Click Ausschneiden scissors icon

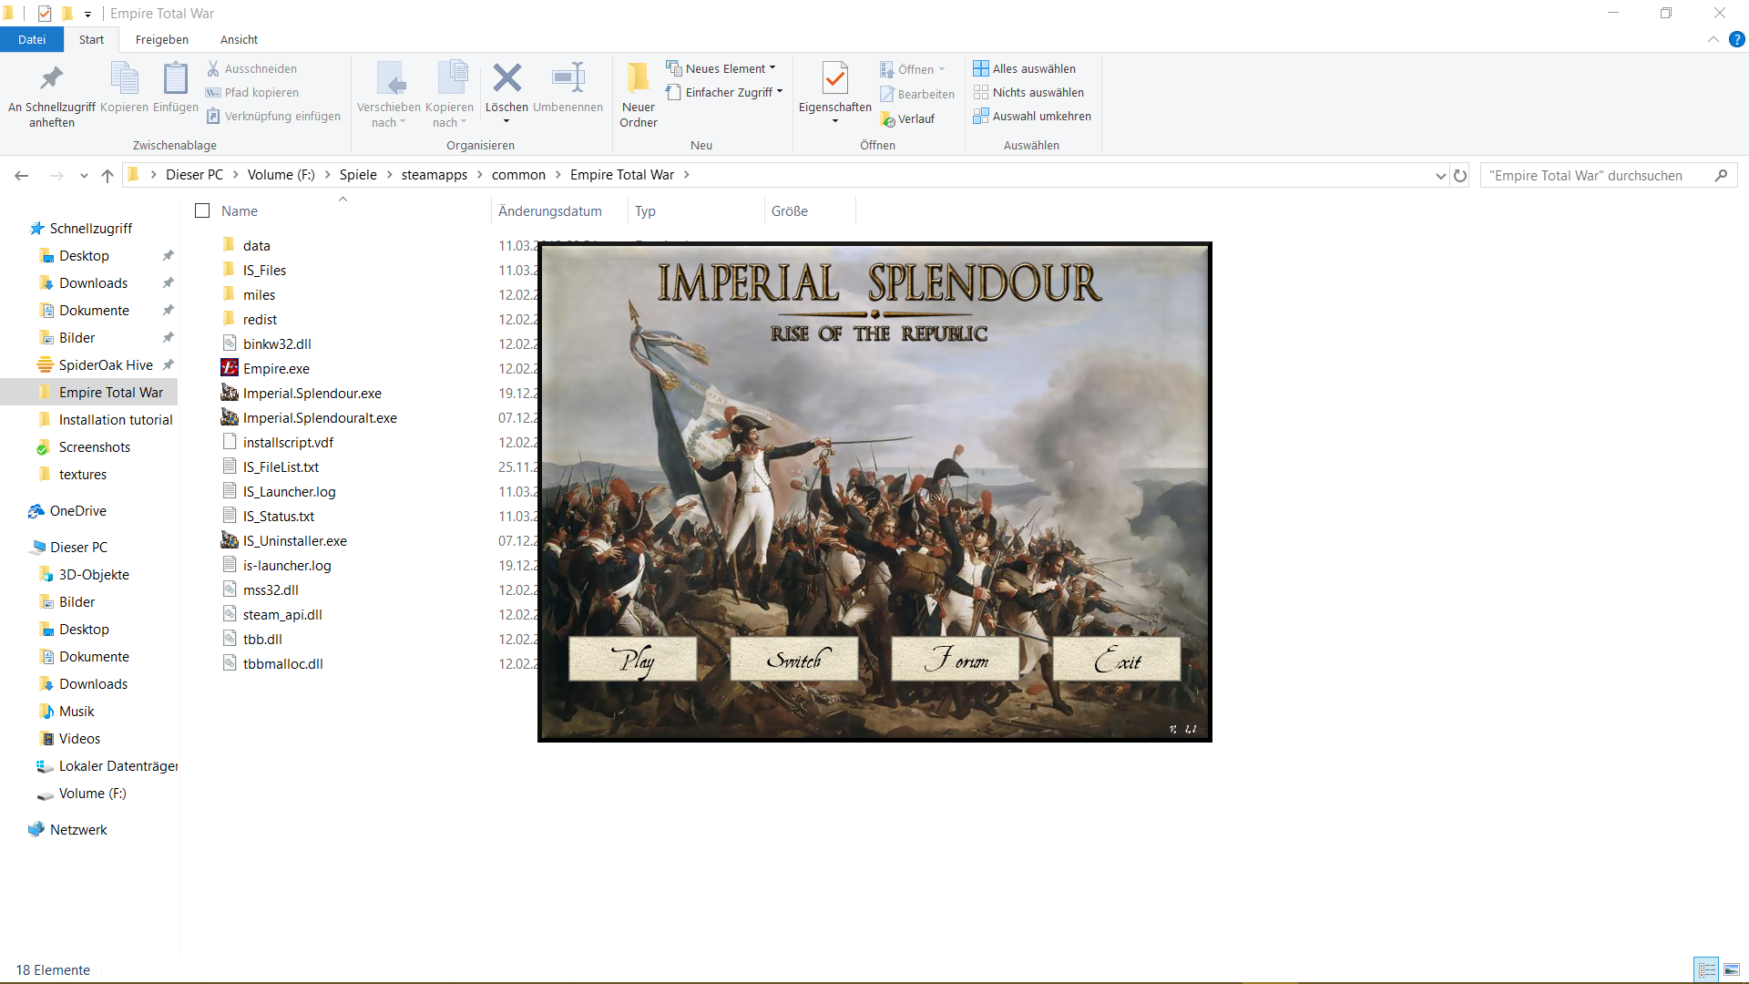click(213, 68)
